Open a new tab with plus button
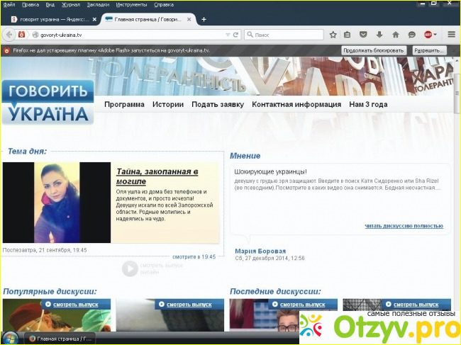 [x=204, y=19]
